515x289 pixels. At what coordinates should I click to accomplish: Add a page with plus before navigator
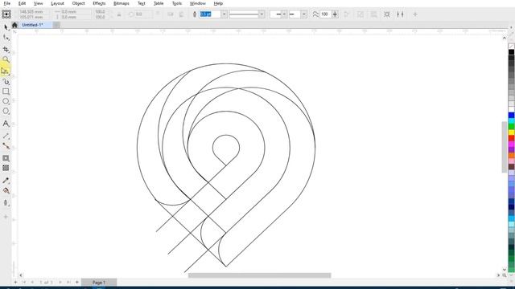[15, 282]
